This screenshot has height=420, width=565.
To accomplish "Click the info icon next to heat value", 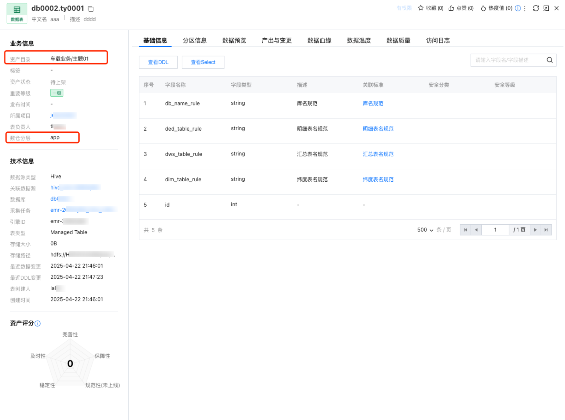I will (518, 8).
